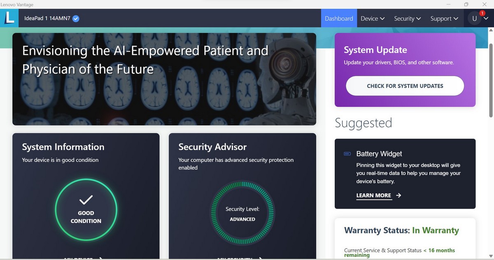Expand the Security dropdown menu
The height and width of the screenshot is (260, 494).
click(407, 19)
